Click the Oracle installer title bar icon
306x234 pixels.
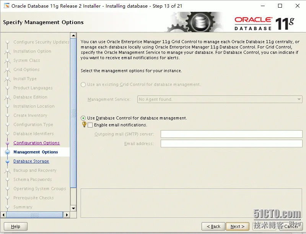point(7,6)
